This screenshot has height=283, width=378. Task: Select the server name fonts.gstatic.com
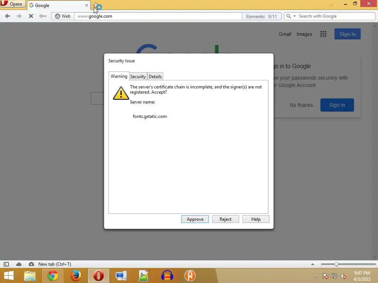(150, 116)
